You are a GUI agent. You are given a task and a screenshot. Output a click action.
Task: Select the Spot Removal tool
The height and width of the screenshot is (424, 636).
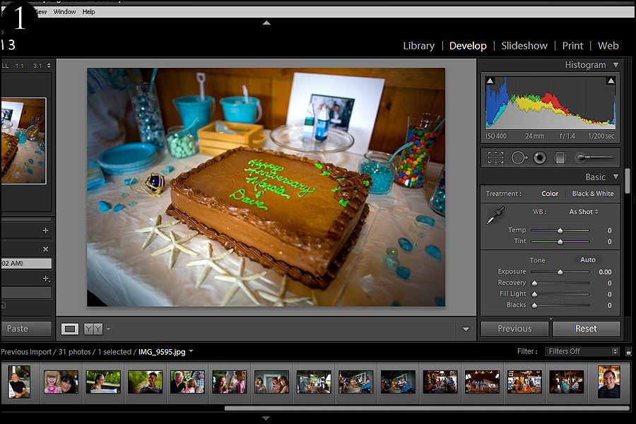point(519,158)
